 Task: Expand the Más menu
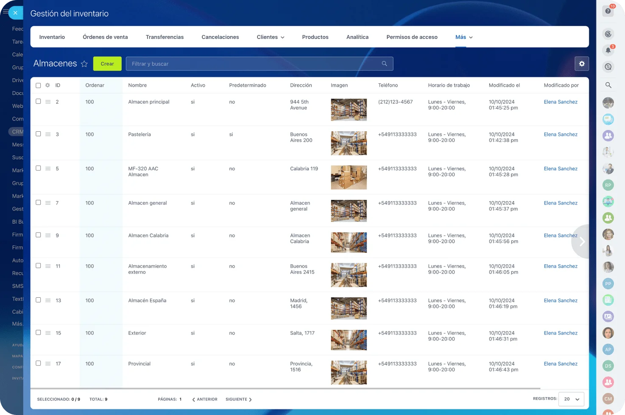click(463, 37)
